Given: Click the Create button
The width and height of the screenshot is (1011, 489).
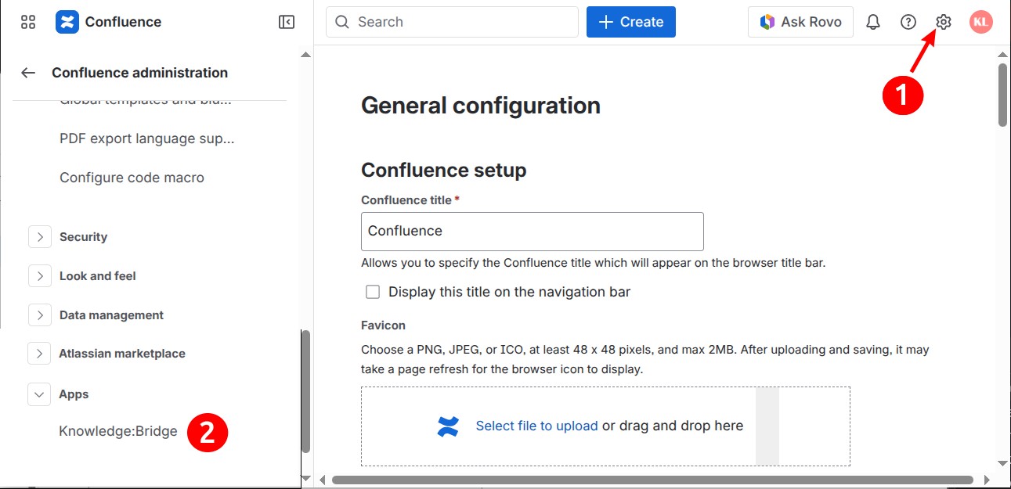Looking at the screenshot, I should click(631, 22).
